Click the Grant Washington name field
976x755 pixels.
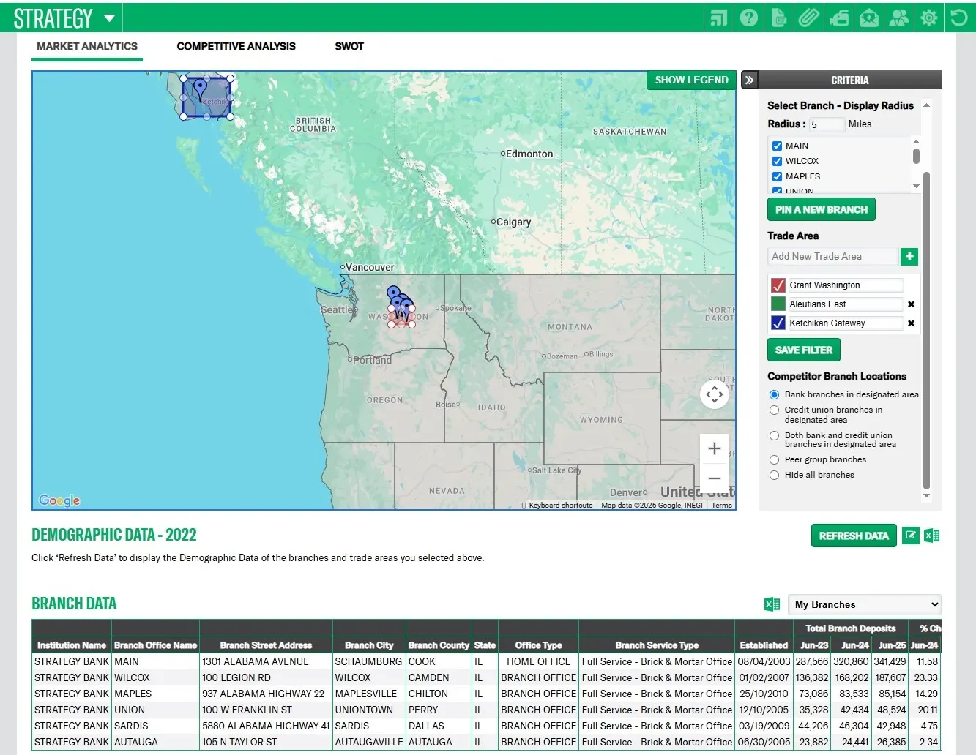click(846, 285)
